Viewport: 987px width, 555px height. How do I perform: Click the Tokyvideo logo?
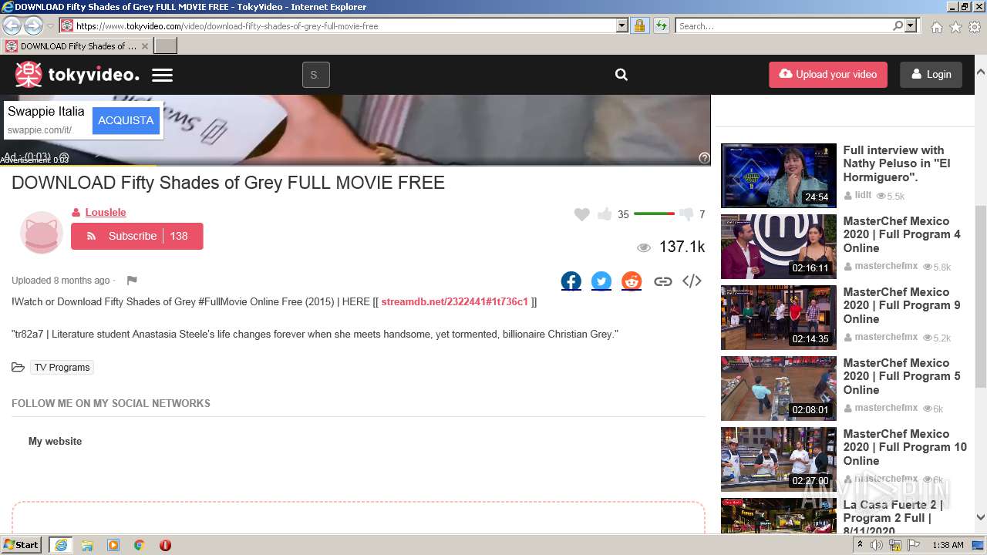77,75
